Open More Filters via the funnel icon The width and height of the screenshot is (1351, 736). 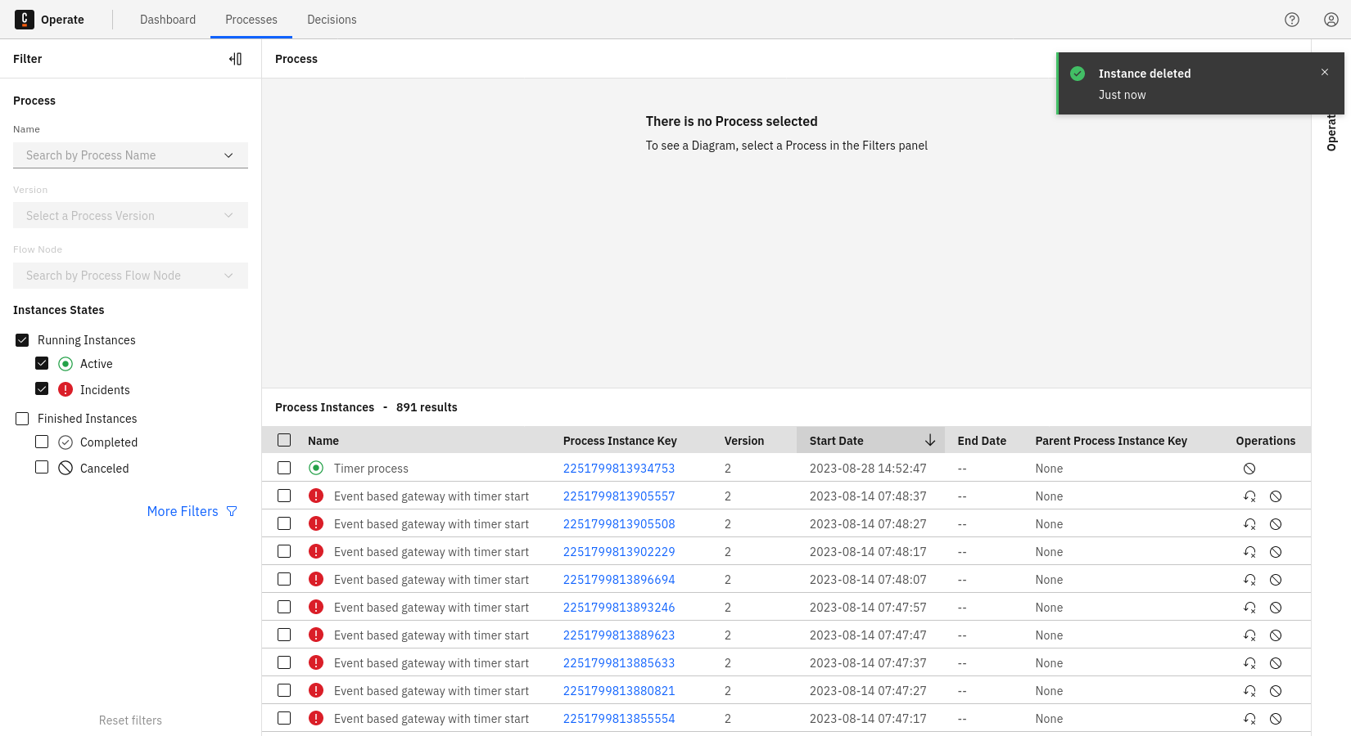pyautogui.click(x=232, y=510)
